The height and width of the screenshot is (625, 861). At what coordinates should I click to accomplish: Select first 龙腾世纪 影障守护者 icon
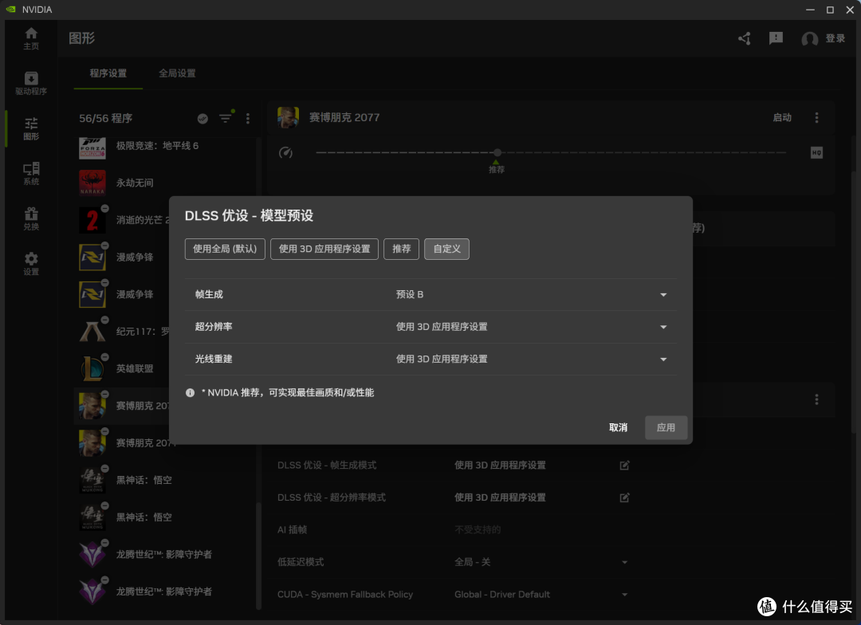coord(92,554)
